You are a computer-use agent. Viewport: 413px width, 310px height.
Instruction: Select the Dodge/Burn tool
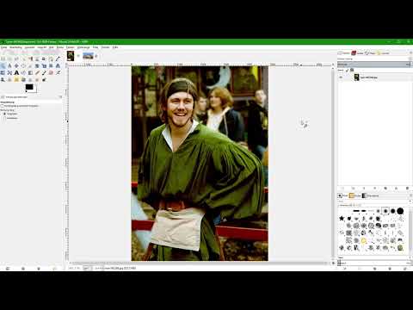pos(44,79)
